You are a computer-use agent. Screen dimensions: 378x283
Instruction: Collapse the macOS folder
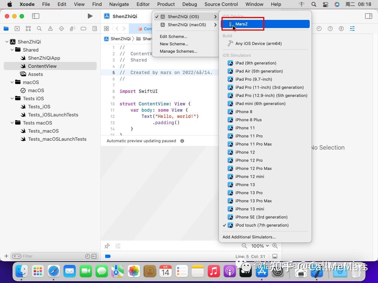click(x=12, y=82)
